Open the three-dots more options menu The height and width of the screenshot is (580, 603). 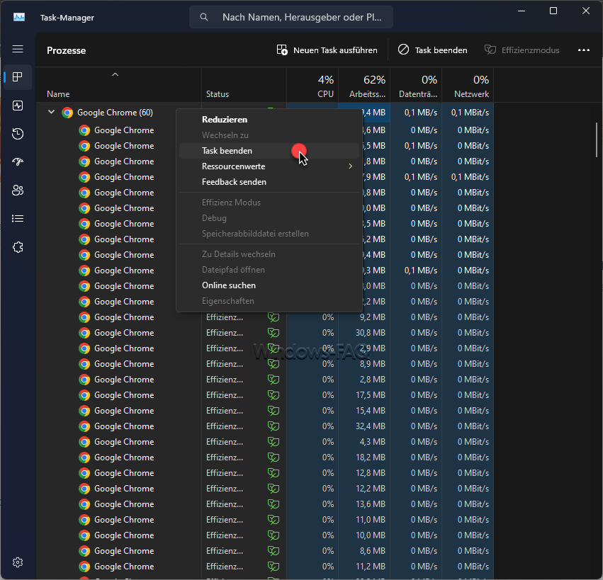[583, 50]
